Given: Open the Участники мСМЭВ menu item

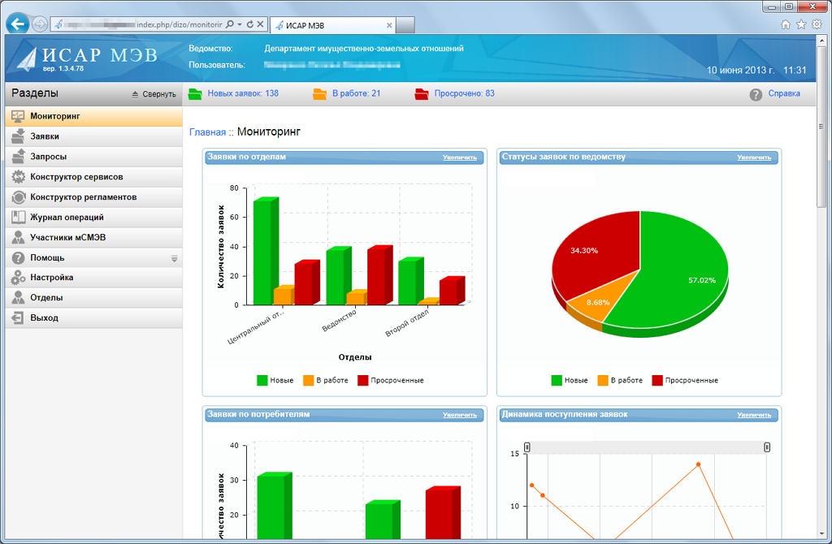Looking at the screenshot, I should (x=94, y=237).
